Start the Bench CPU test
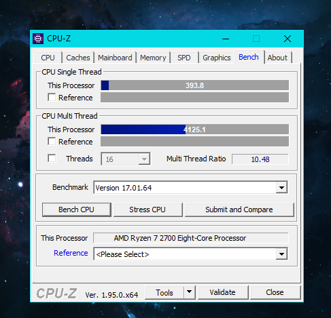Screen dimensions: 331x318 tap(77, 210)
